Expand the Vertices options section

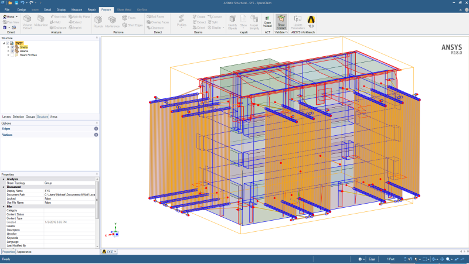[96, 135]
